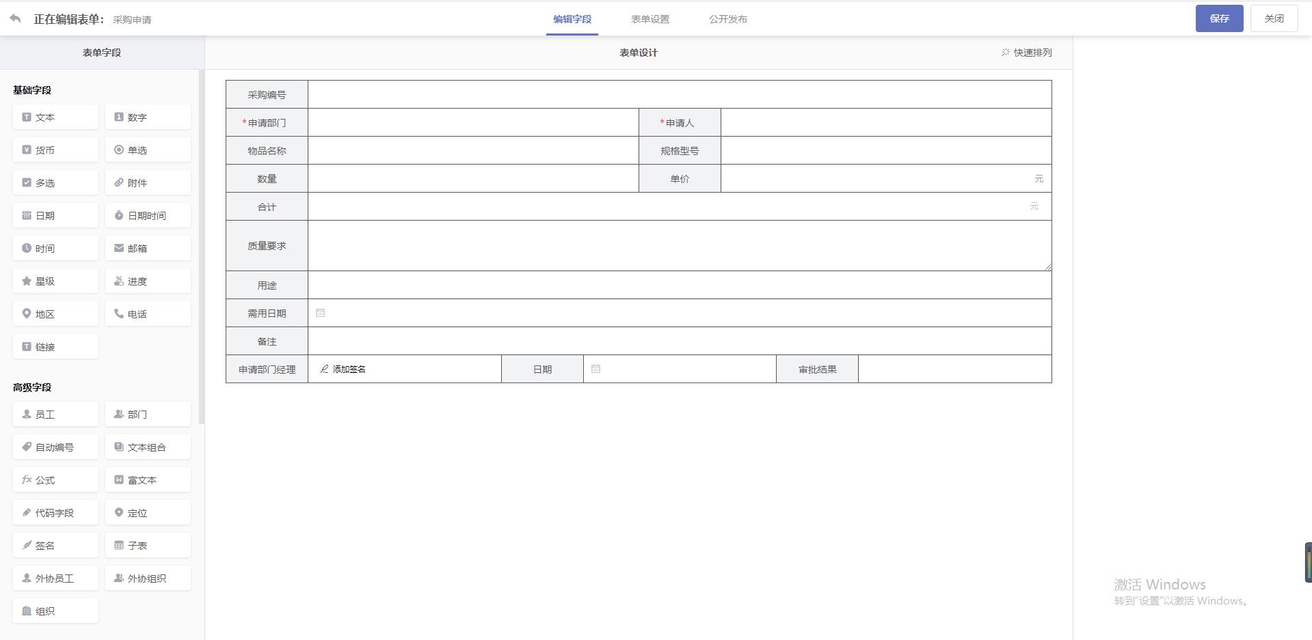Choose the 附件 attachment field
Screen dimensions: 1312x640
coord(148,183)
